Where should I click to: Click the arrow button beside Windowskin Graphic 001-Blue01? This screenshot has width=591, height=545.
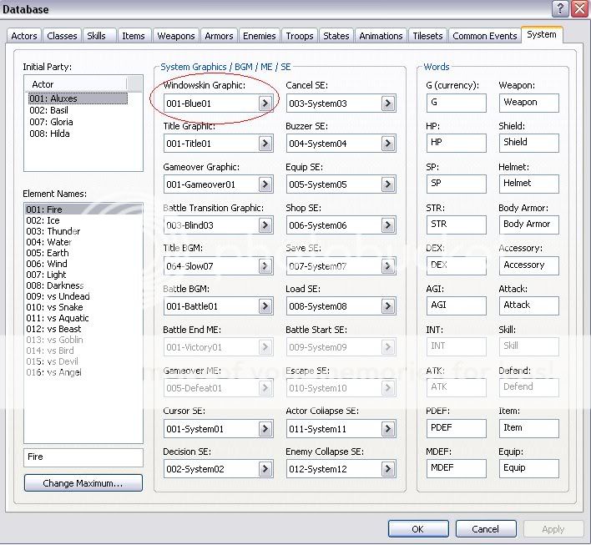click(x=265, y=103)
